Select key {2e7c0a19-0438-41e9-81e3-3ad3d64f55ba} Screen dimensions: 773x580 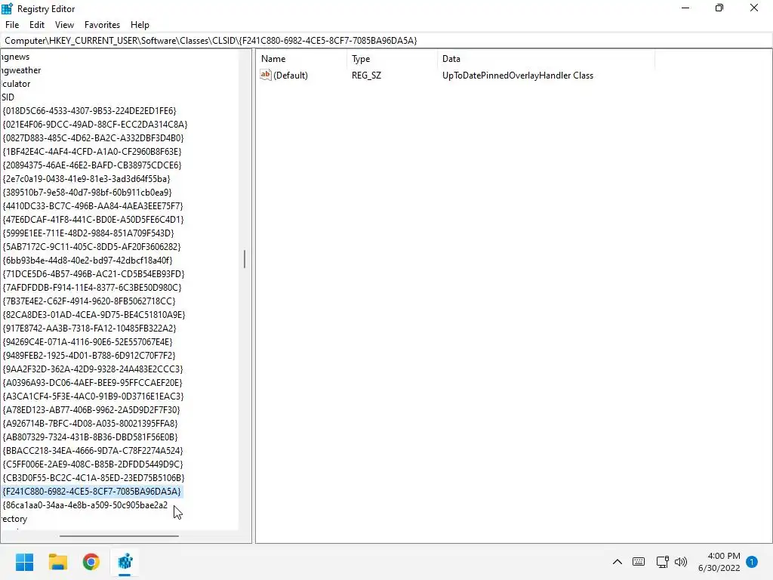[86, 178]
